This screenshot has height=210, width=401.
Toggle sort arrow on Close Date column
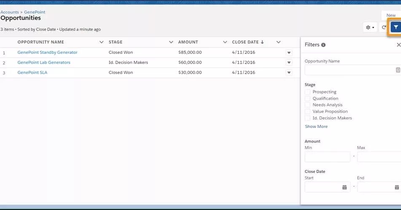tap(262, 42)
